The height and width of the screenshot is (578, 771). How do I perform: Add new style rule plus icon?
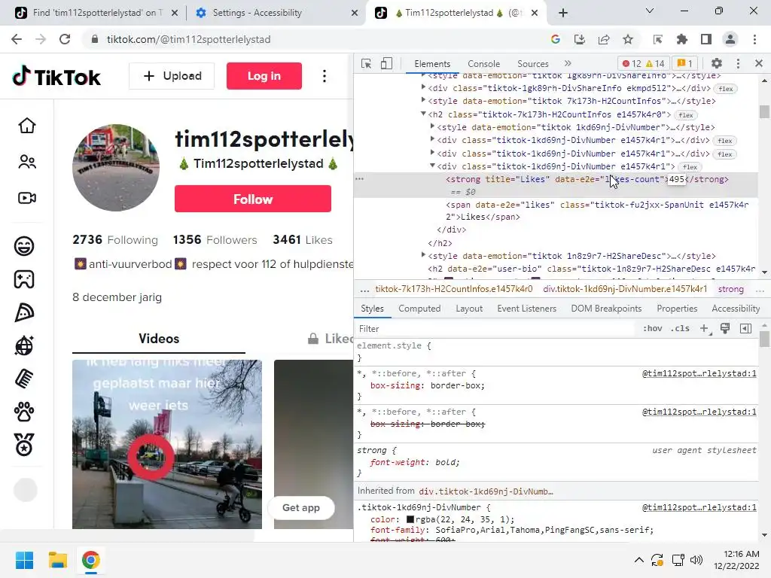pos(705,329)
